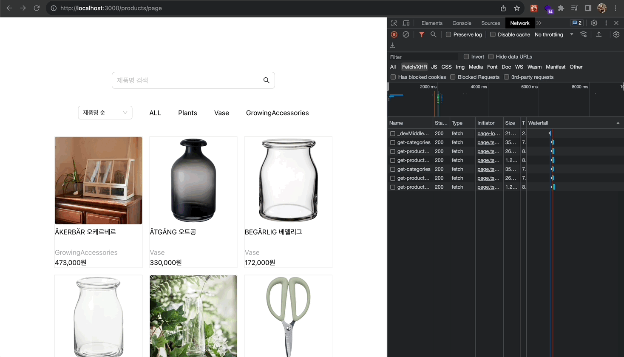Open the site information icon in address bar

[x=54, y=8]
